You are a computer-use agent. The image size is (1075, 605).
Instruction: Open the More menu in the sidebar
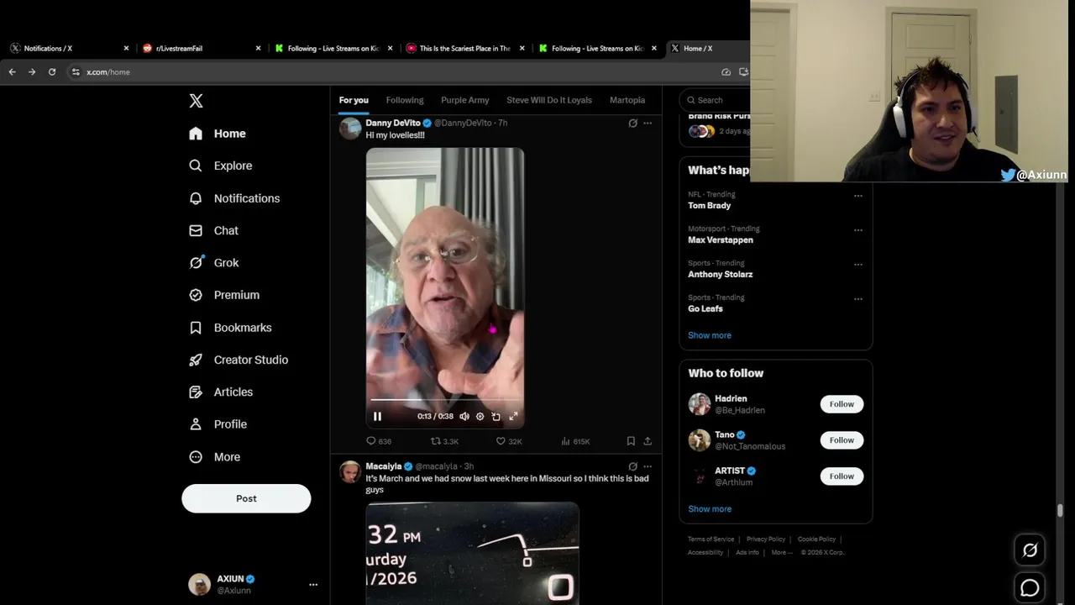point(215,457)
